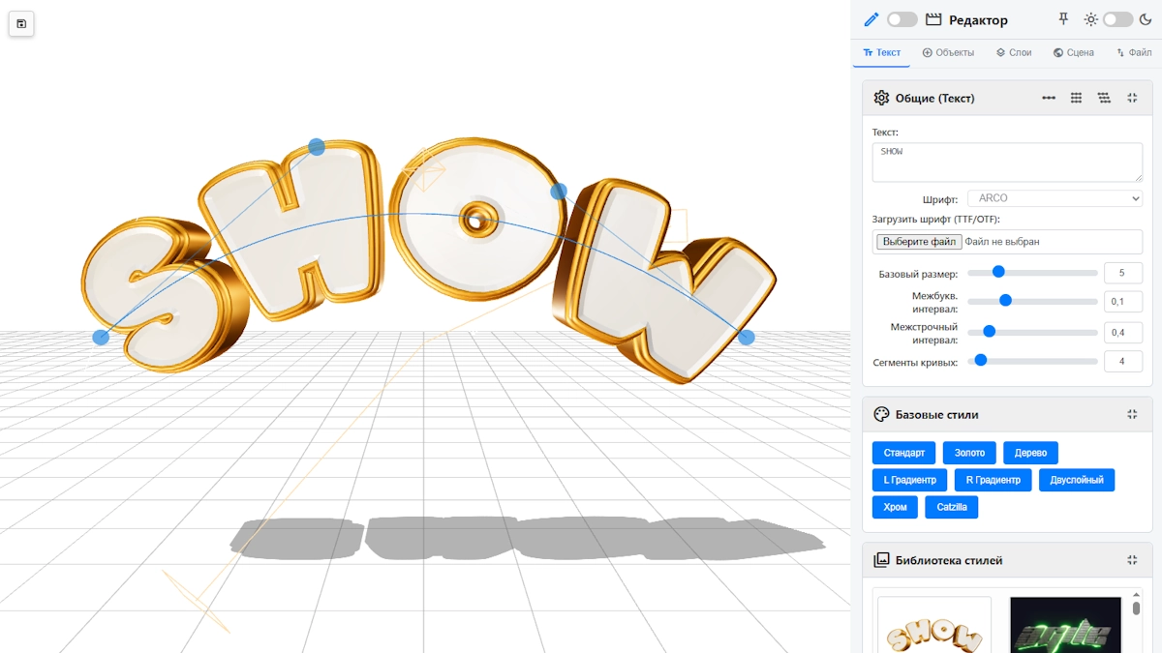Collapse the Библиотека стилей panel

pyautogui.click(x=1132, y=560)
